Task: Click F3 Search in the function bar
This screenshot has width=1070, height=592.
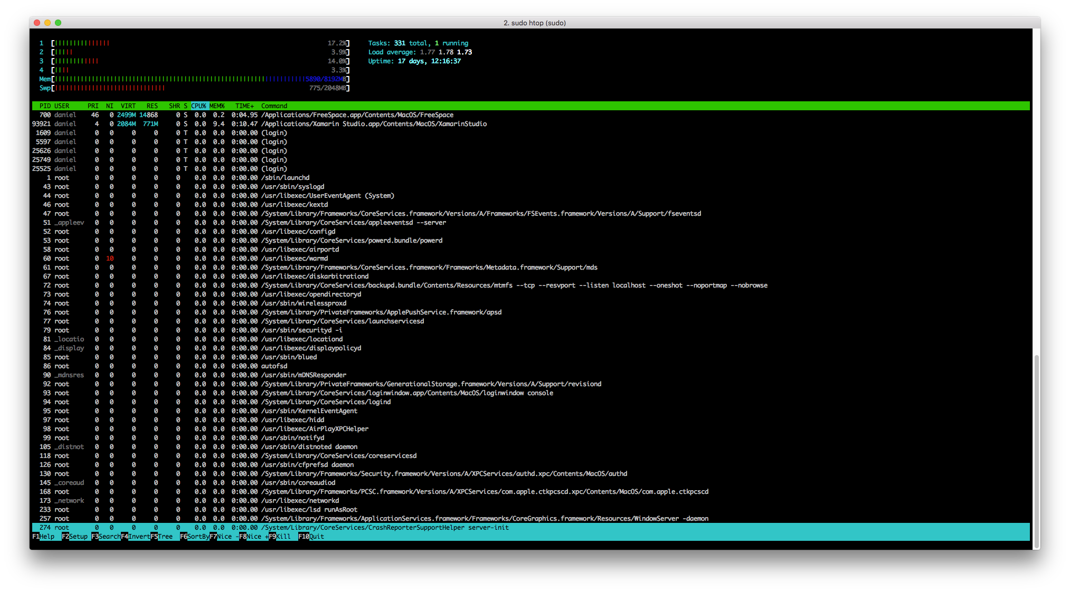Action: point(106,537)
